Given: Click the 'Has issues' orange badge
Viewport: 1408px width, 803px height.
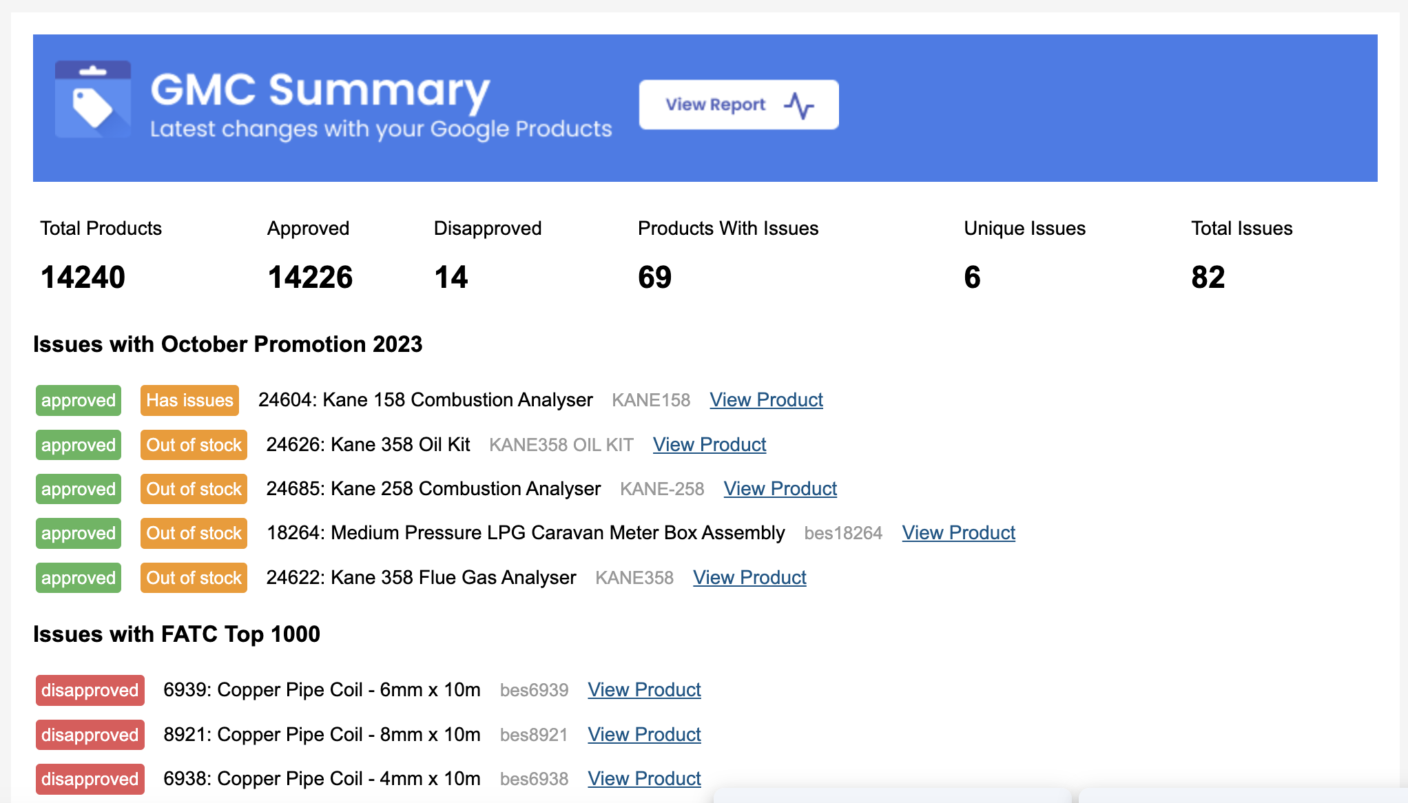Looking at the screenshot, I should tap(189, 400).
